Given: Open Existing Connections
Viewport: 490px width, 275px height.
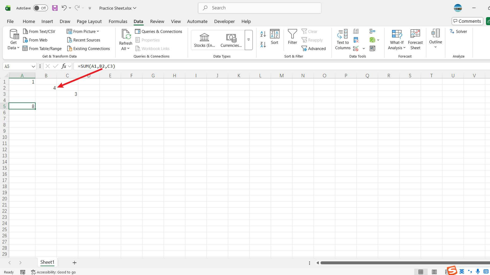Looking at the screenshot, I should [x=88, y=49].
